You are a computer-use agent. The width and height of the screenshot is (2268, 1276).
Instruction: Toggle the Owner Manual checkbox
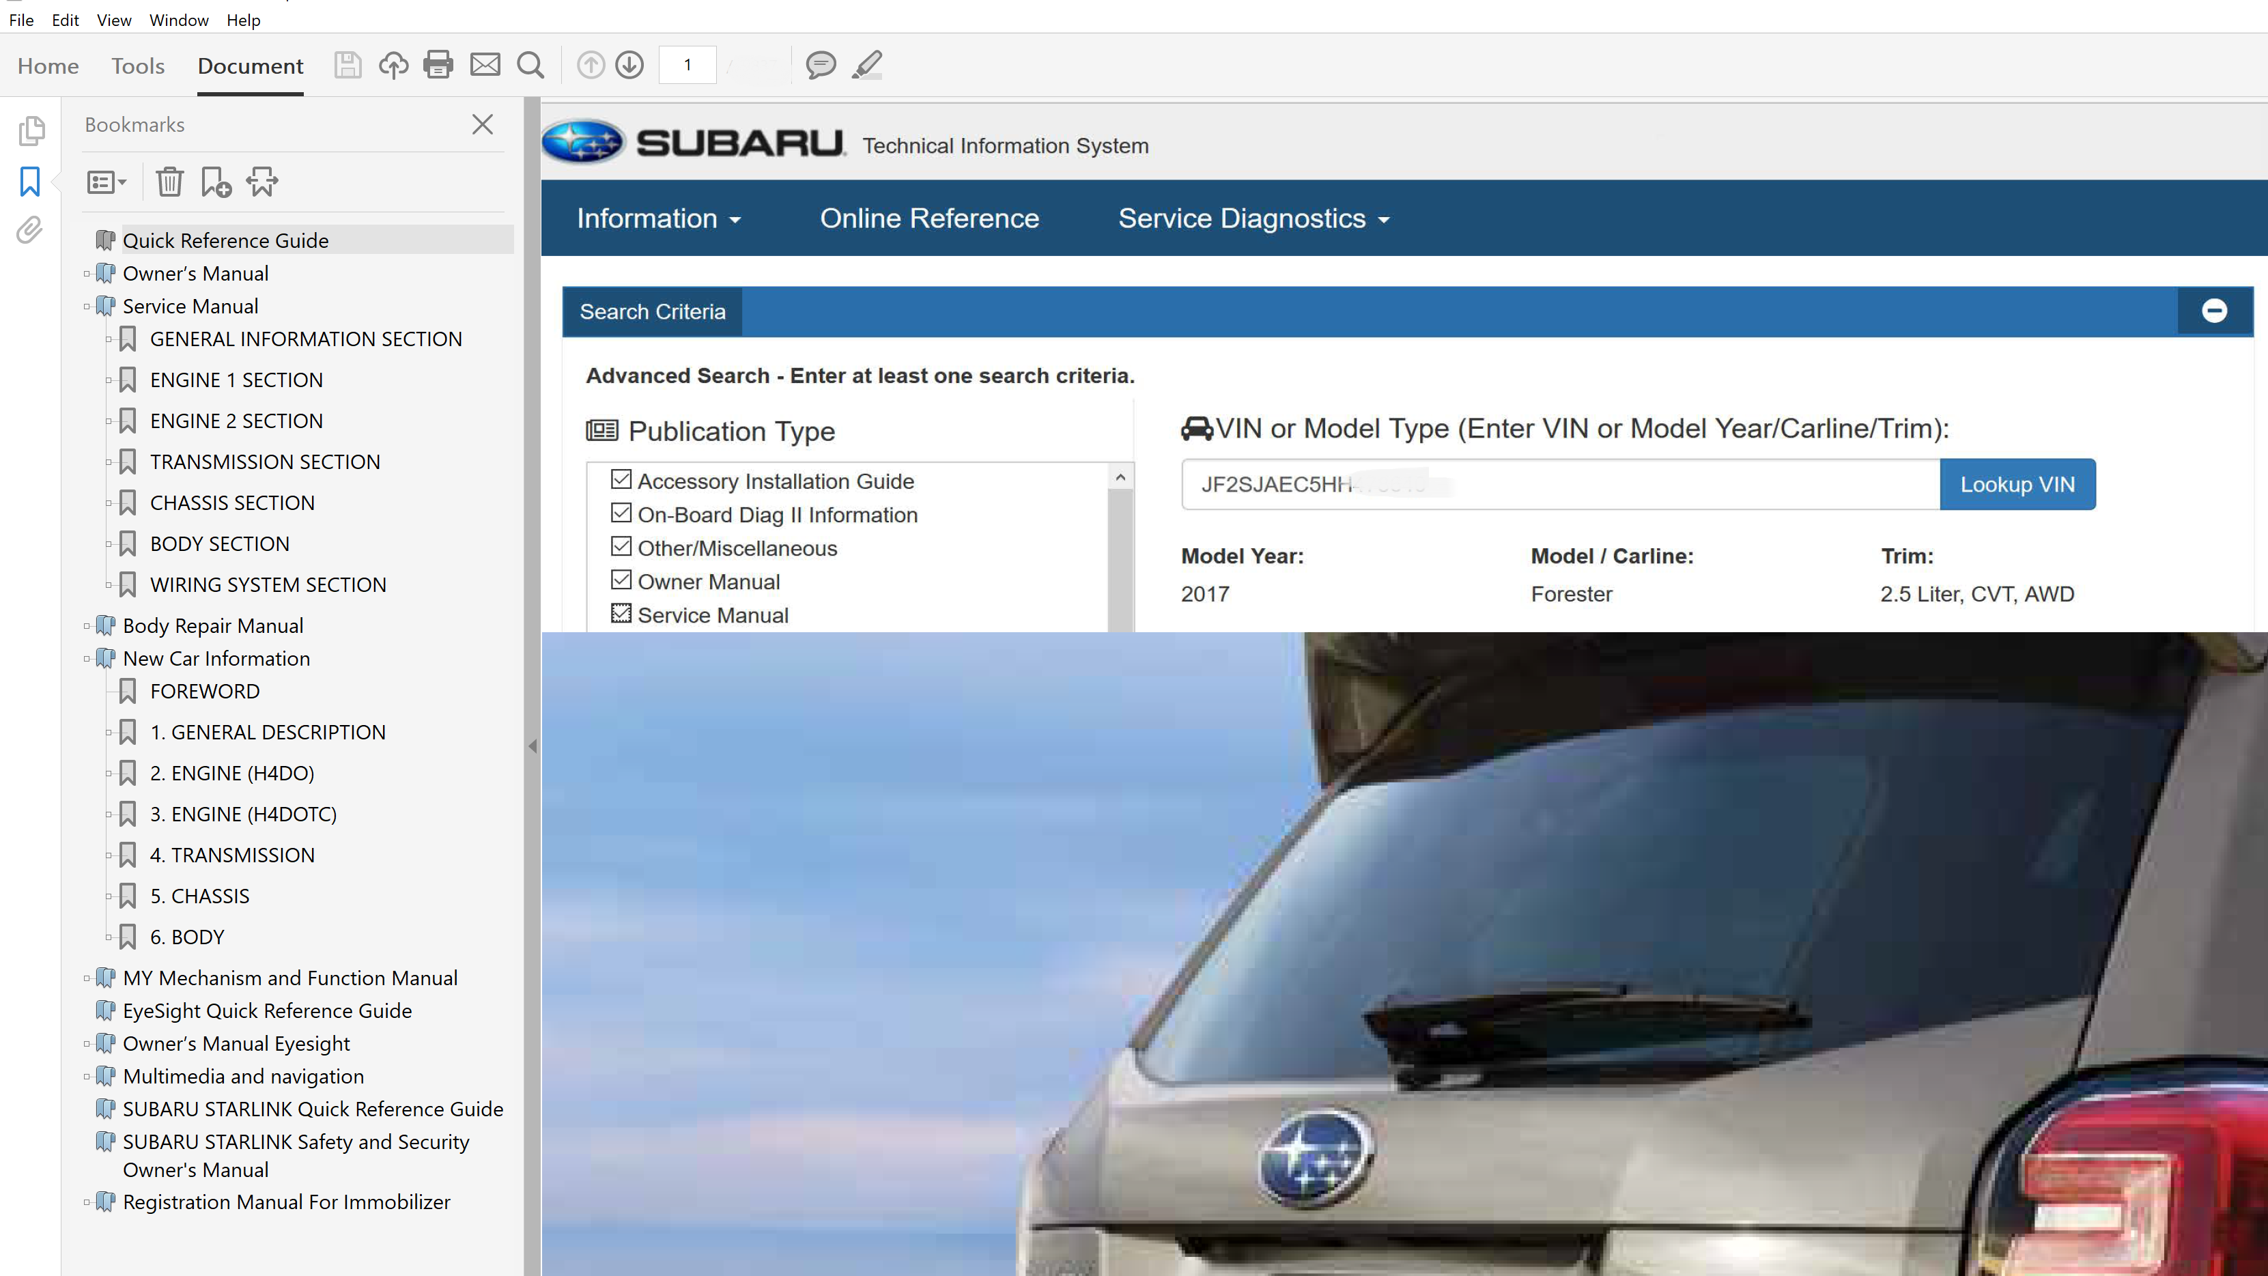click(621, 580)
